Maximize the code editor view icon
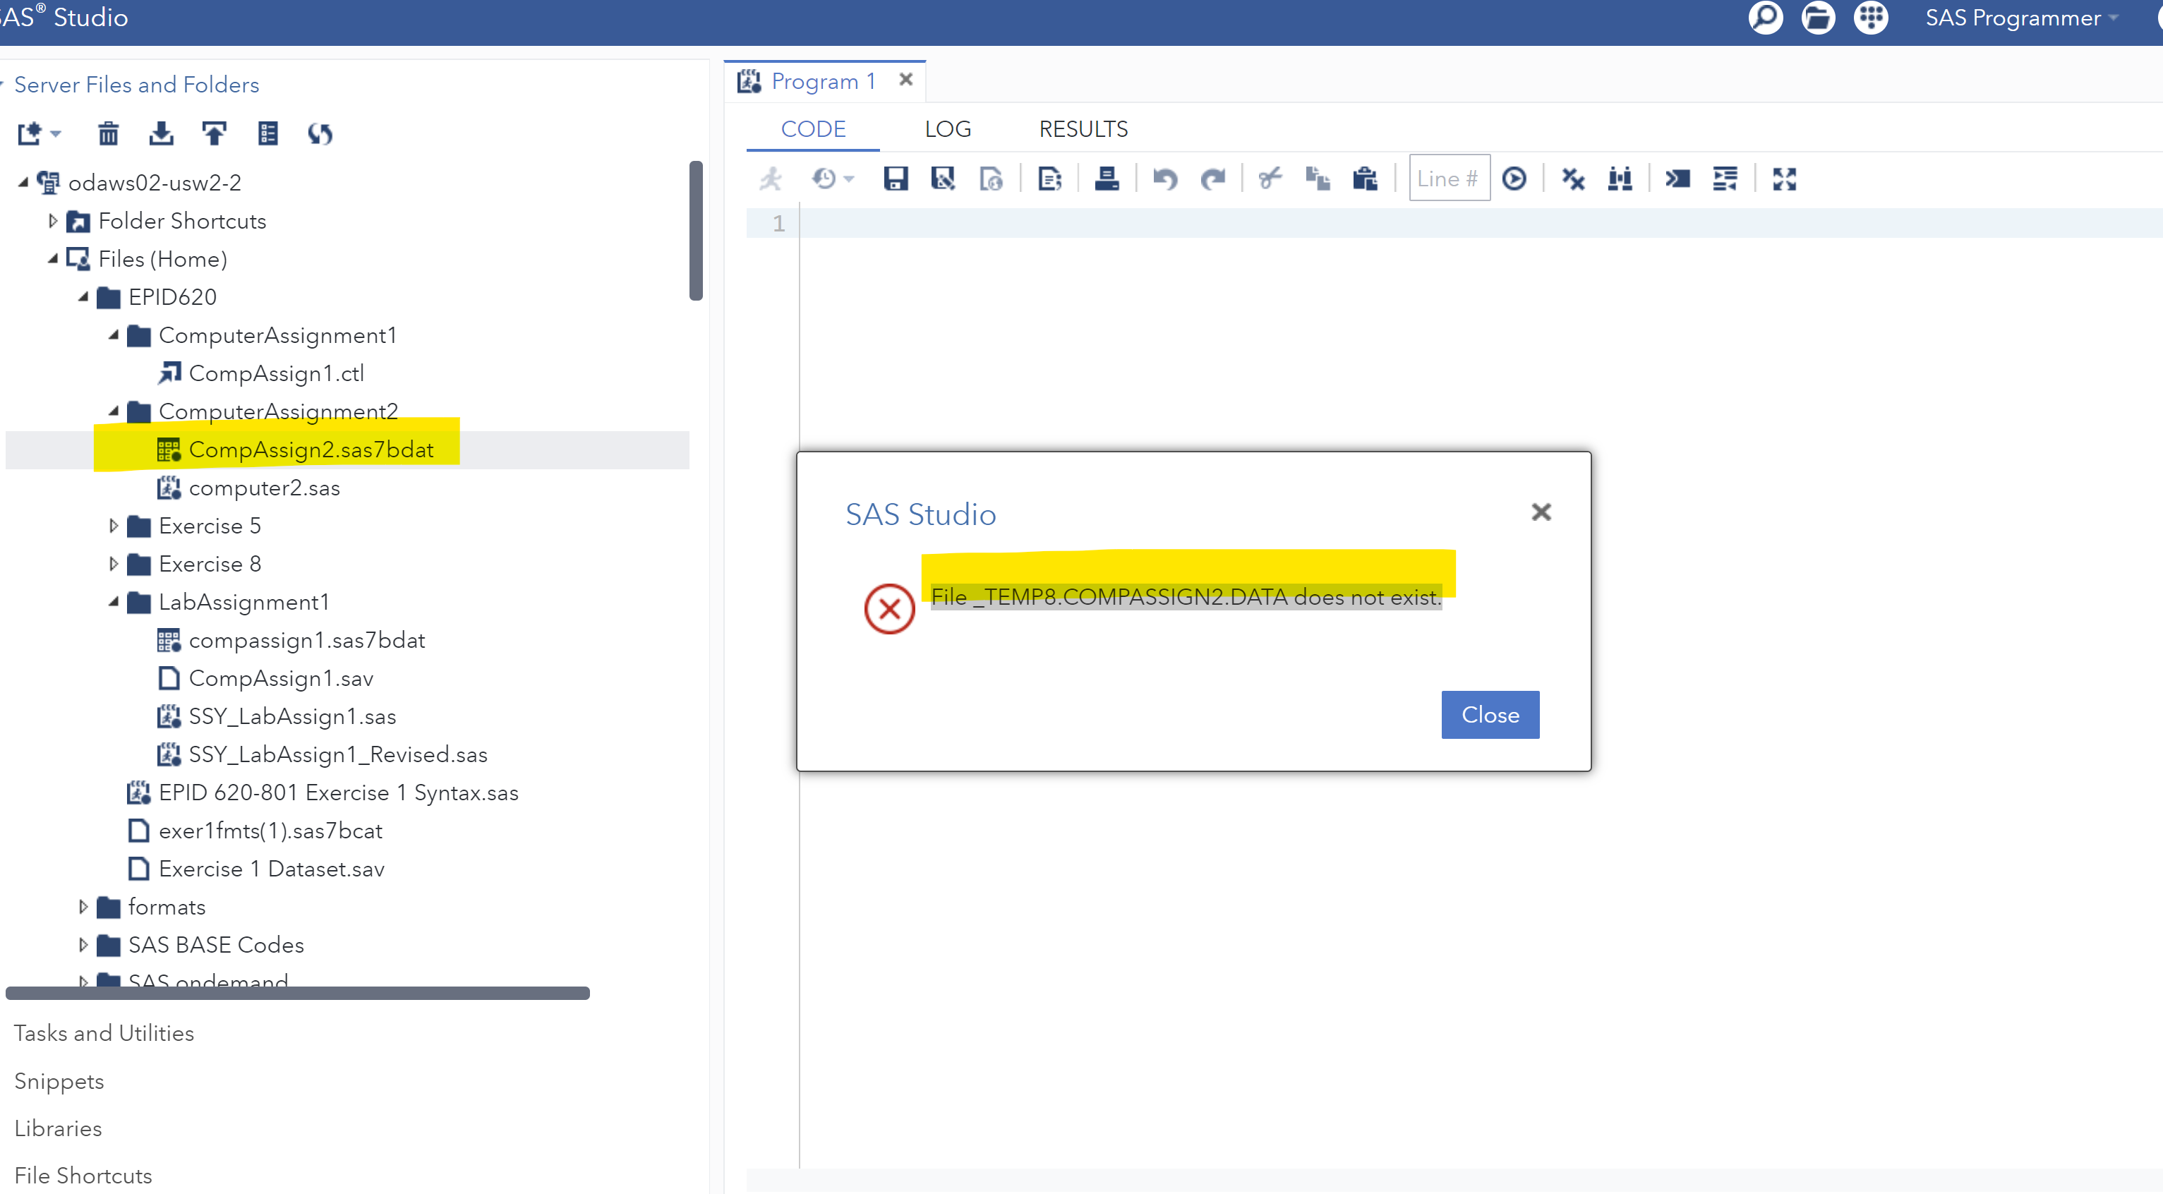The height and width of the screenshot is (1194, 2163). click(1783, 179)
